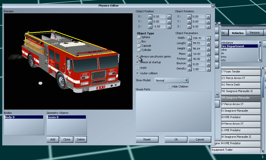Toggle Always use physics geom. checkbox

pos(138,56)
